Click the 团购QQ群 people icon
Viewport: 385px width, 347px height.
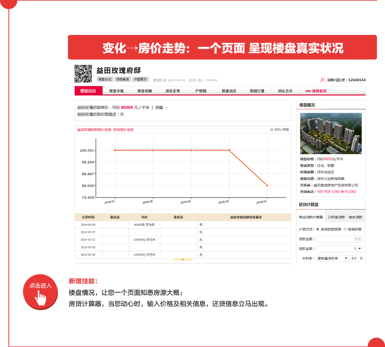tap(323, 80)
